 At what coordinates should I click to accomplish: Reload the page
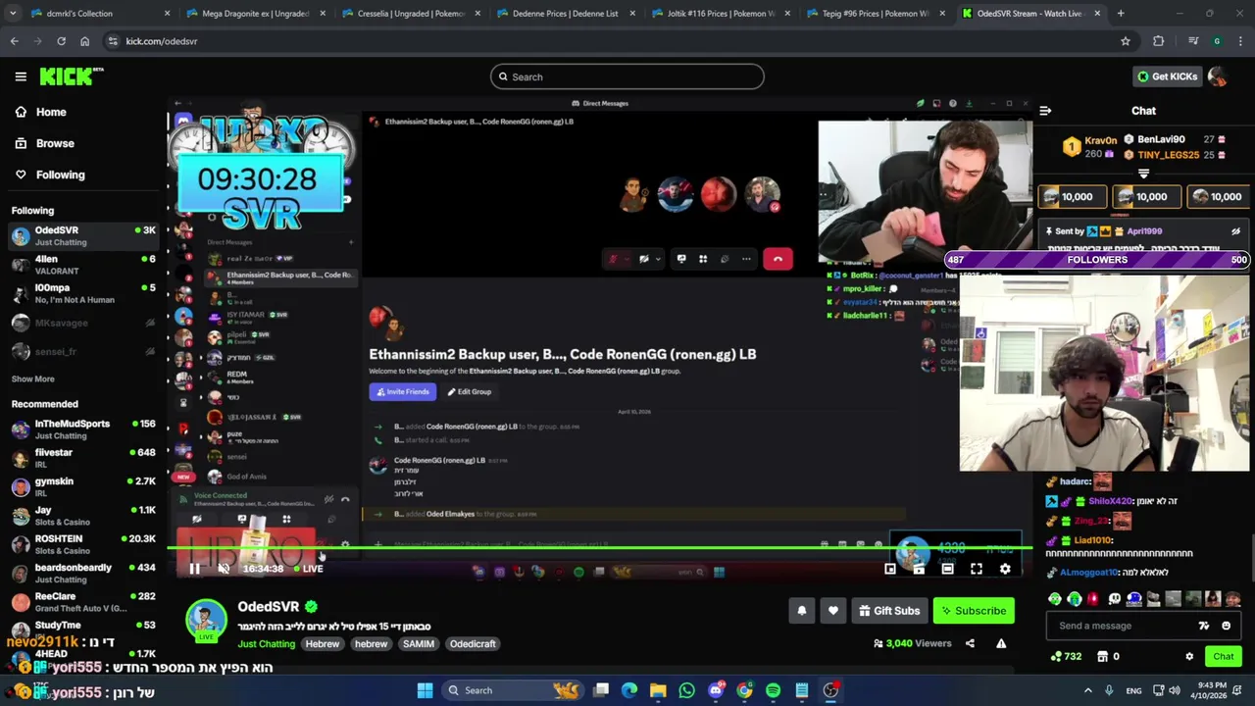tap(61, 41)
